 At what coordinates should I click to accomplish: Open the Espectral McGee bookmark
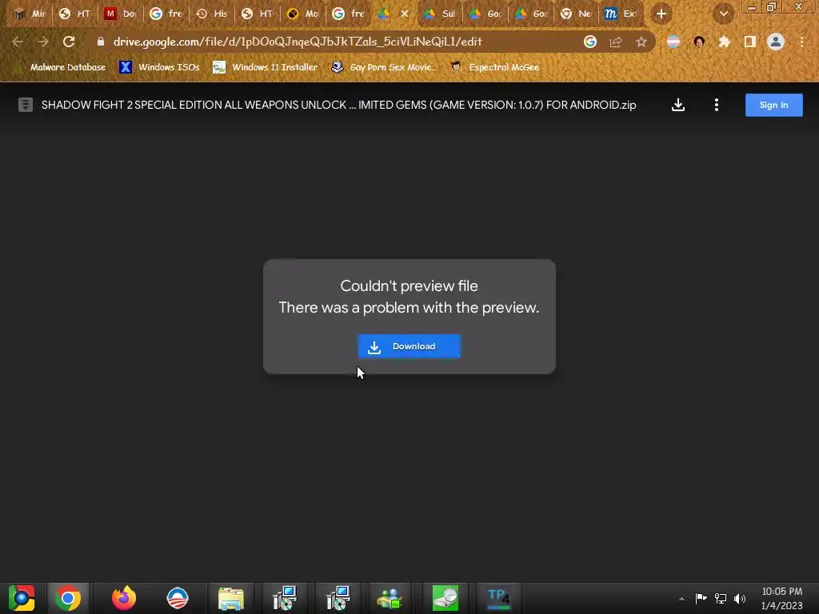(x=494, y=67)
